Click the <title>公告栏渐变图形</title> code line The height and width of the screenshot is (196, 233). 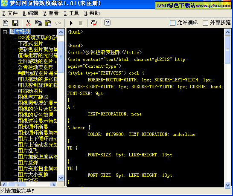(x=105, y=52)
